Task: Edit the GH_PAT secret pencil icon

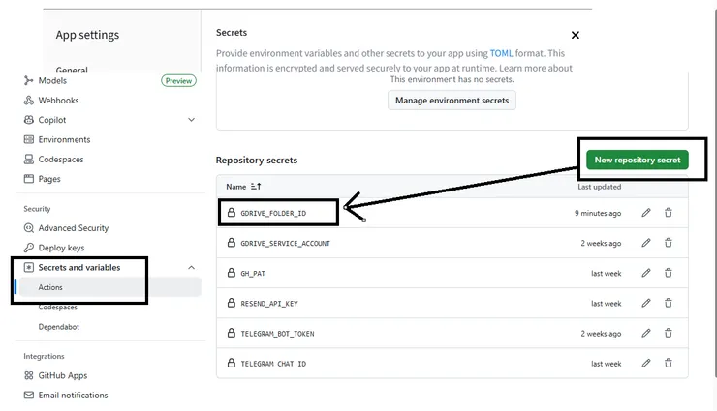Action: pyautogui.click(x=646, y=274)
